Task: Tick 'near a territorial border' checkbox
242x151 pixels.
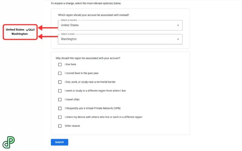Action: (x=60, y=82)
